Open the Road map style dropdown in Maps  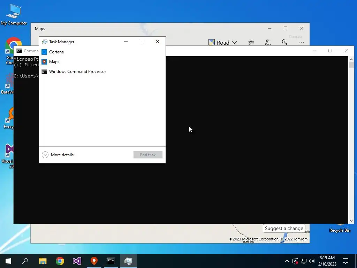coord(223,43)
